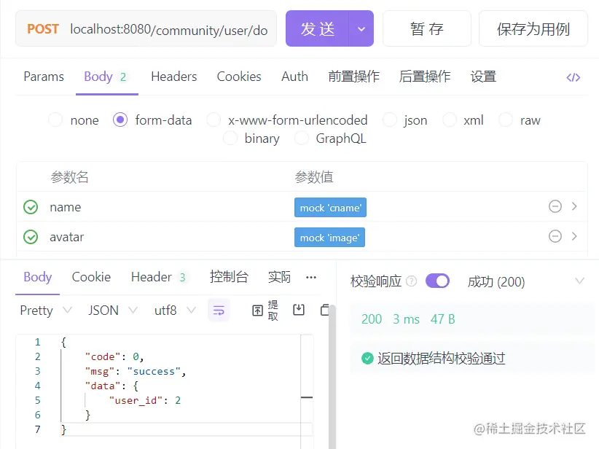Toggle word wrap in response viewer
Image resolution: width=599 pixels, height=449 pixels.
(x=219, y=311)
